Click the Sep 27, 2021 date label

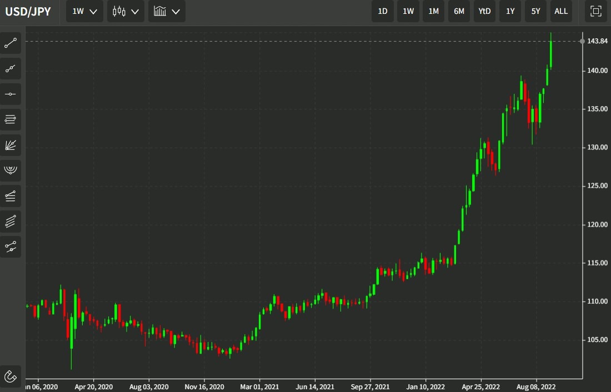click(370, 387)
